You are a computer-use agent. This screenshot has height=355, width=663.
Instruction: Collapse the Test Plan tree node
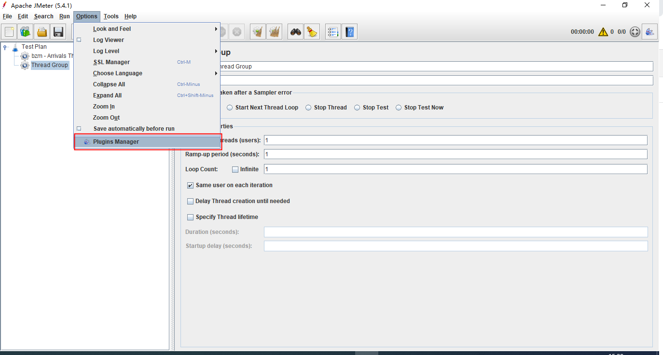[5, 46]
